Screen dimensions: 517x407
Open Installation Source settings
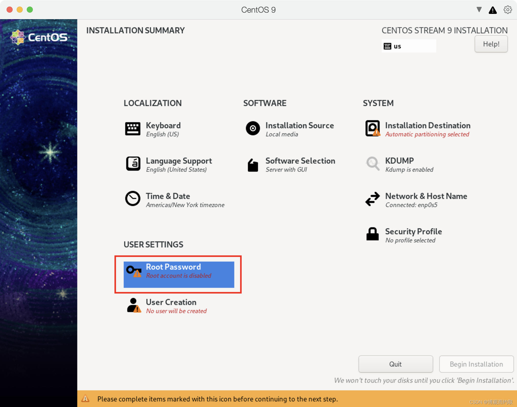tap(300, 125)
